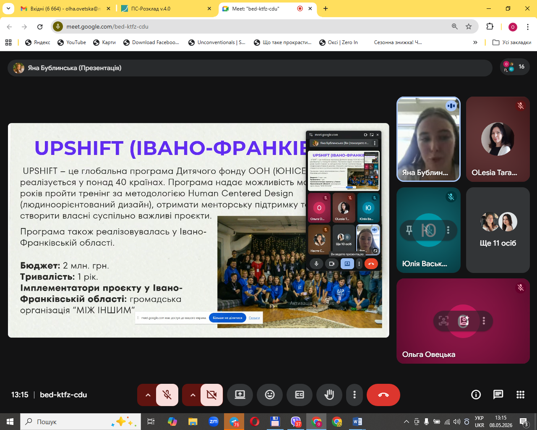Open the Download Faceboo... bookmark

151,42
